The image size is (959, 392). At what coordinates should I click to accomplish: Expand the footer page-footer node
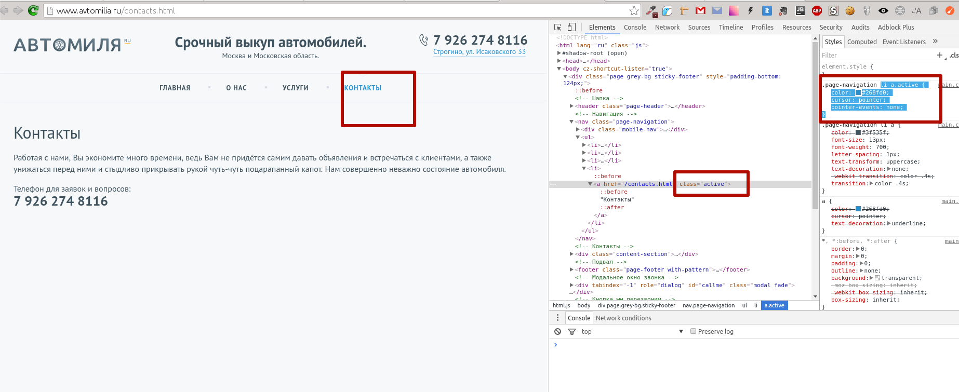pyautogui.click(x=572, y=270)
